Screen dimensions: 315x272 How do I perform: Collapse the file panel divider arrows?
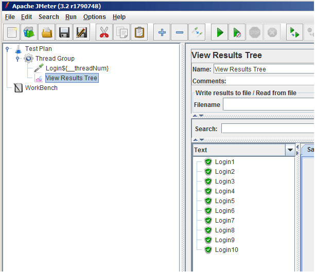coord(198,116)
